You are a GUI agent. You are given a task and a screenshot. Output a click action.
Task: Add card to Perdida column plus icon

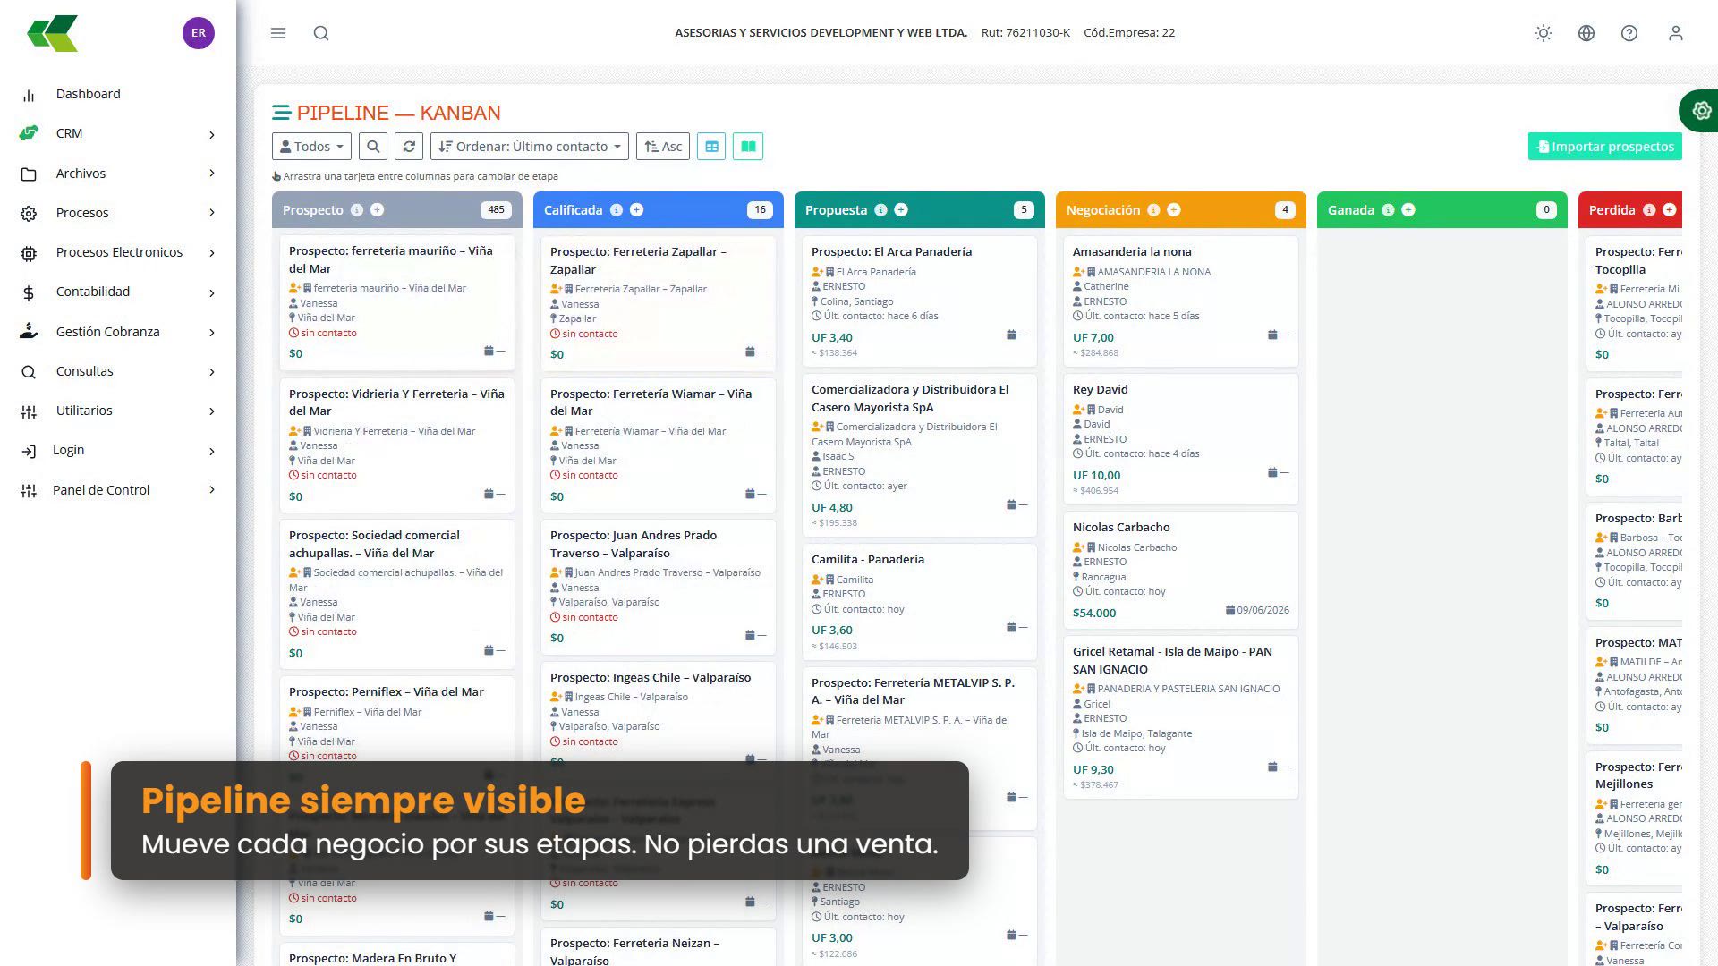[1670, 210]
